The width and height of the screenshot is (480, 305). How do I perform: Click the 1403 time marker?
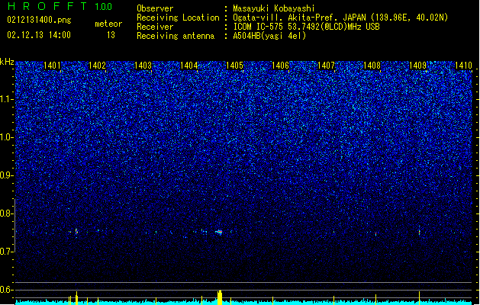pyautogui.click(x=143, y=66)
